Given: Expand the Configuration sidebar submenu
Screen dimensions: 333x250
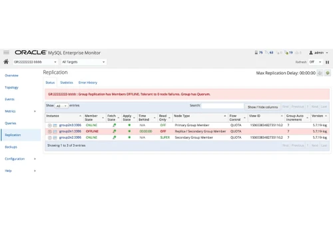Looking at the screenshot, I should pos(35,159).
